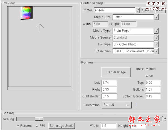Click the Bottom position field 1.81
168x131 pixels.
point(153,90)
